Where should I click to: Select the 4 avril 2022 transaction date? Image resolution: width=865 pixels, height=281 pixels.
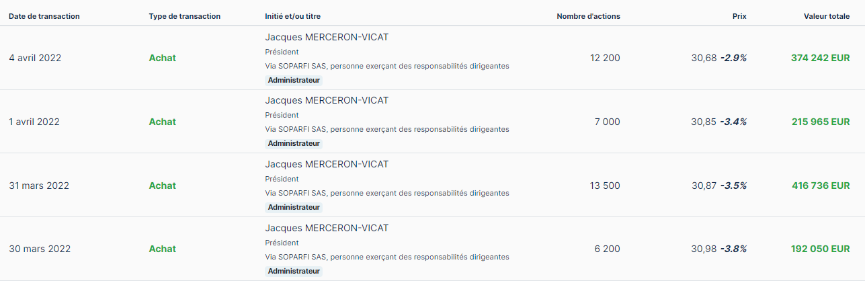[35, 58]
